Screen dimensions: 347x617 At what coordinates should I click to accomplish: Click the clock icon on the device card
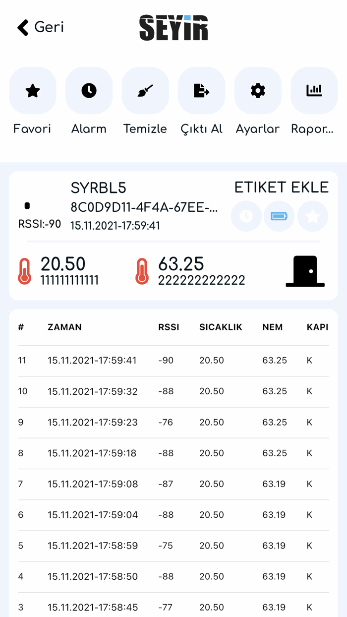(x=246, y=216)
